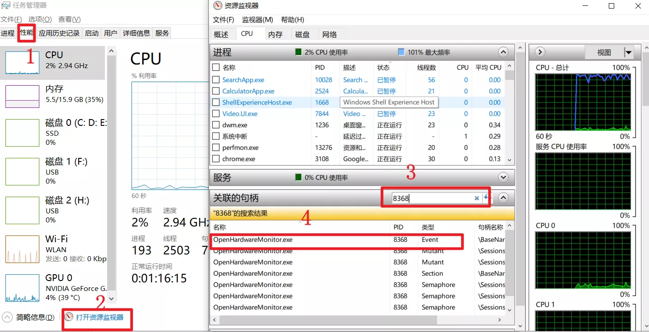
Task: Select 磁盘 1 (F:) performance item
Action: pyautogui.click(x=54, y=171)
